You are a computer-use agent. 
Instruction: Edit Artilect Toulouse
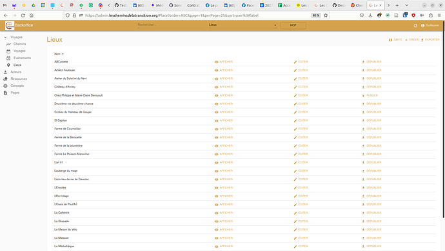pyautogui.click(x=301, y=70)
